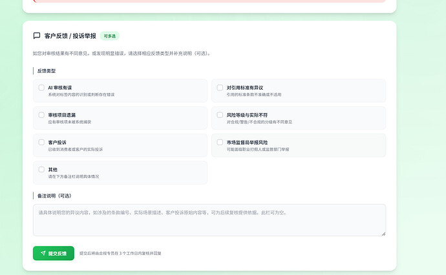Click the 可能面临职业打假人或监管部门举报 description
This screenshot has height=275, width=446.
point(258,149)
